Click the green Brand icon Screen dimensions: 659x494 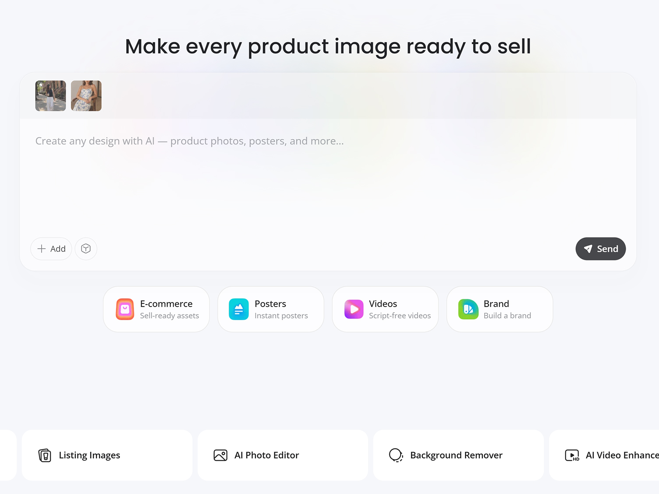[468, 309]
